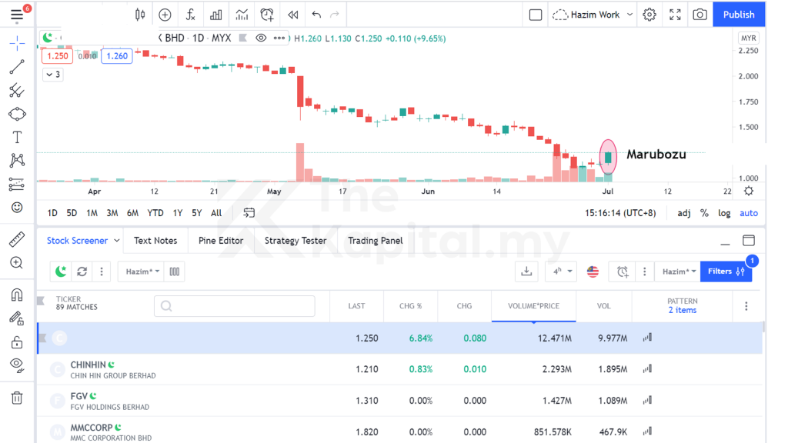788x443 pixels.
Task: Click the camera snapshot icon
Action: (700, 15)
